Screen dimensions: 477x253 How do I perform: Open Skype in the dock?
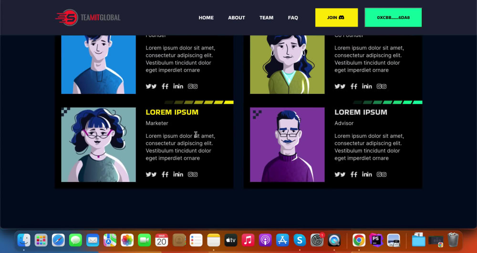click(x=300, y=240)
